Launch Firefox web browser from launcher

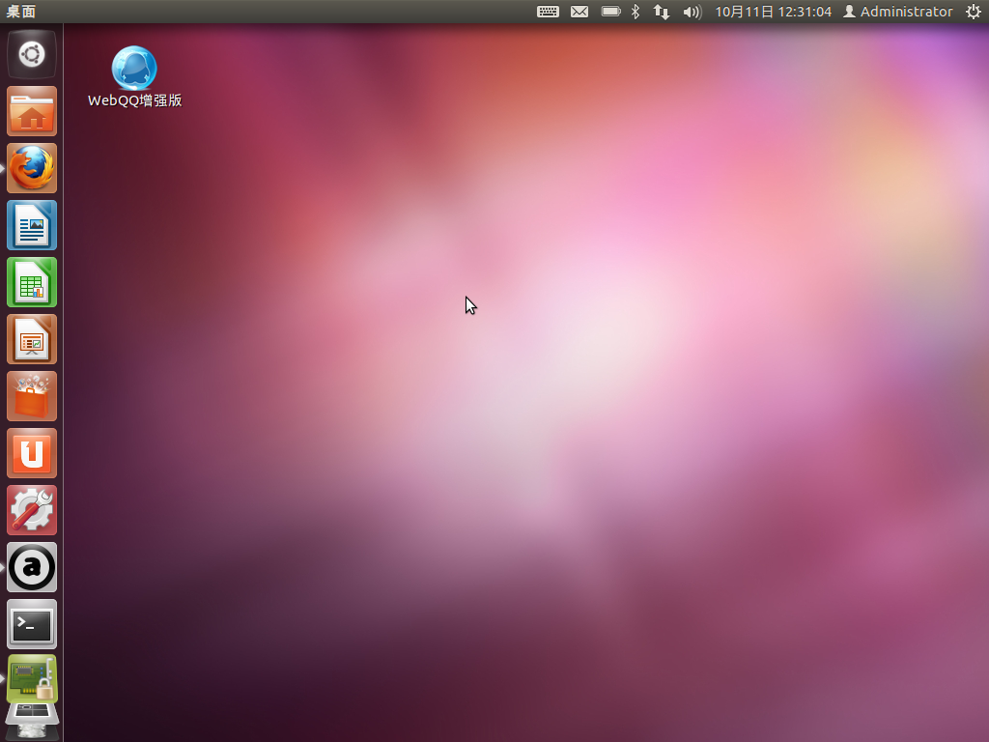pos(32,168)
